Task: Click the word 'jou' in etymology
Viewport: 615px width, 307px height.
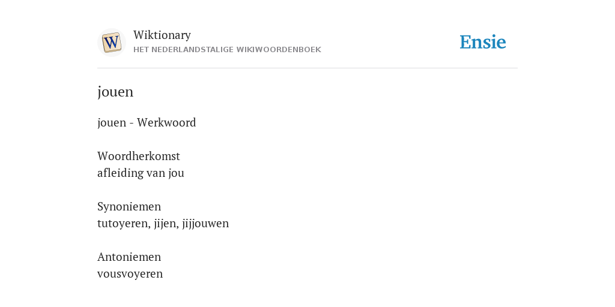Action: [176, 173]
